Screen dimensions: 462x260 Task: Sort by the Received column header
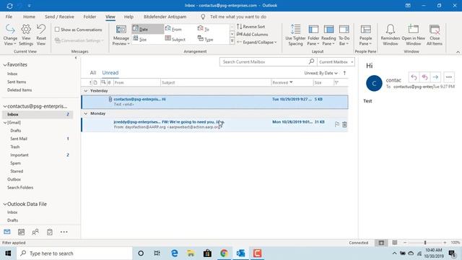click(x=292, y=82)
